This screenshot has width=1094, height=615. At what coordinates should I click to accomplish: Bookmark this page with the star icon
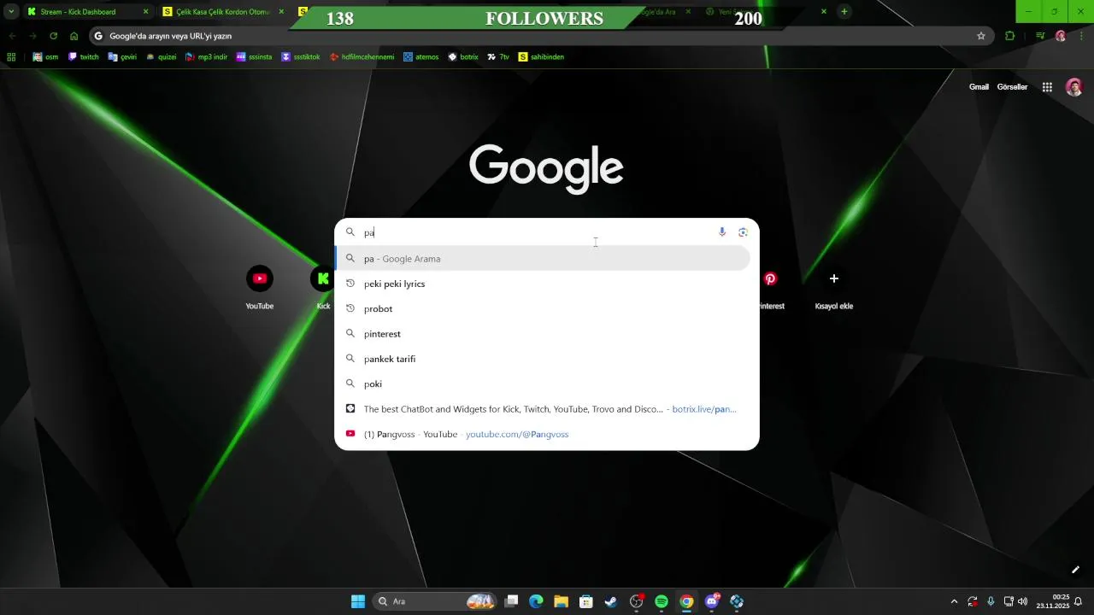click(981, 36)
